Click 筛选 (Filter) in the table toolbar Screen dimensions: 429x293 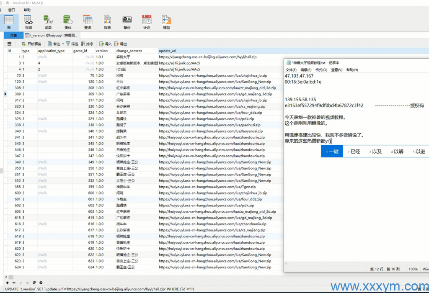[x=72, y=44]
